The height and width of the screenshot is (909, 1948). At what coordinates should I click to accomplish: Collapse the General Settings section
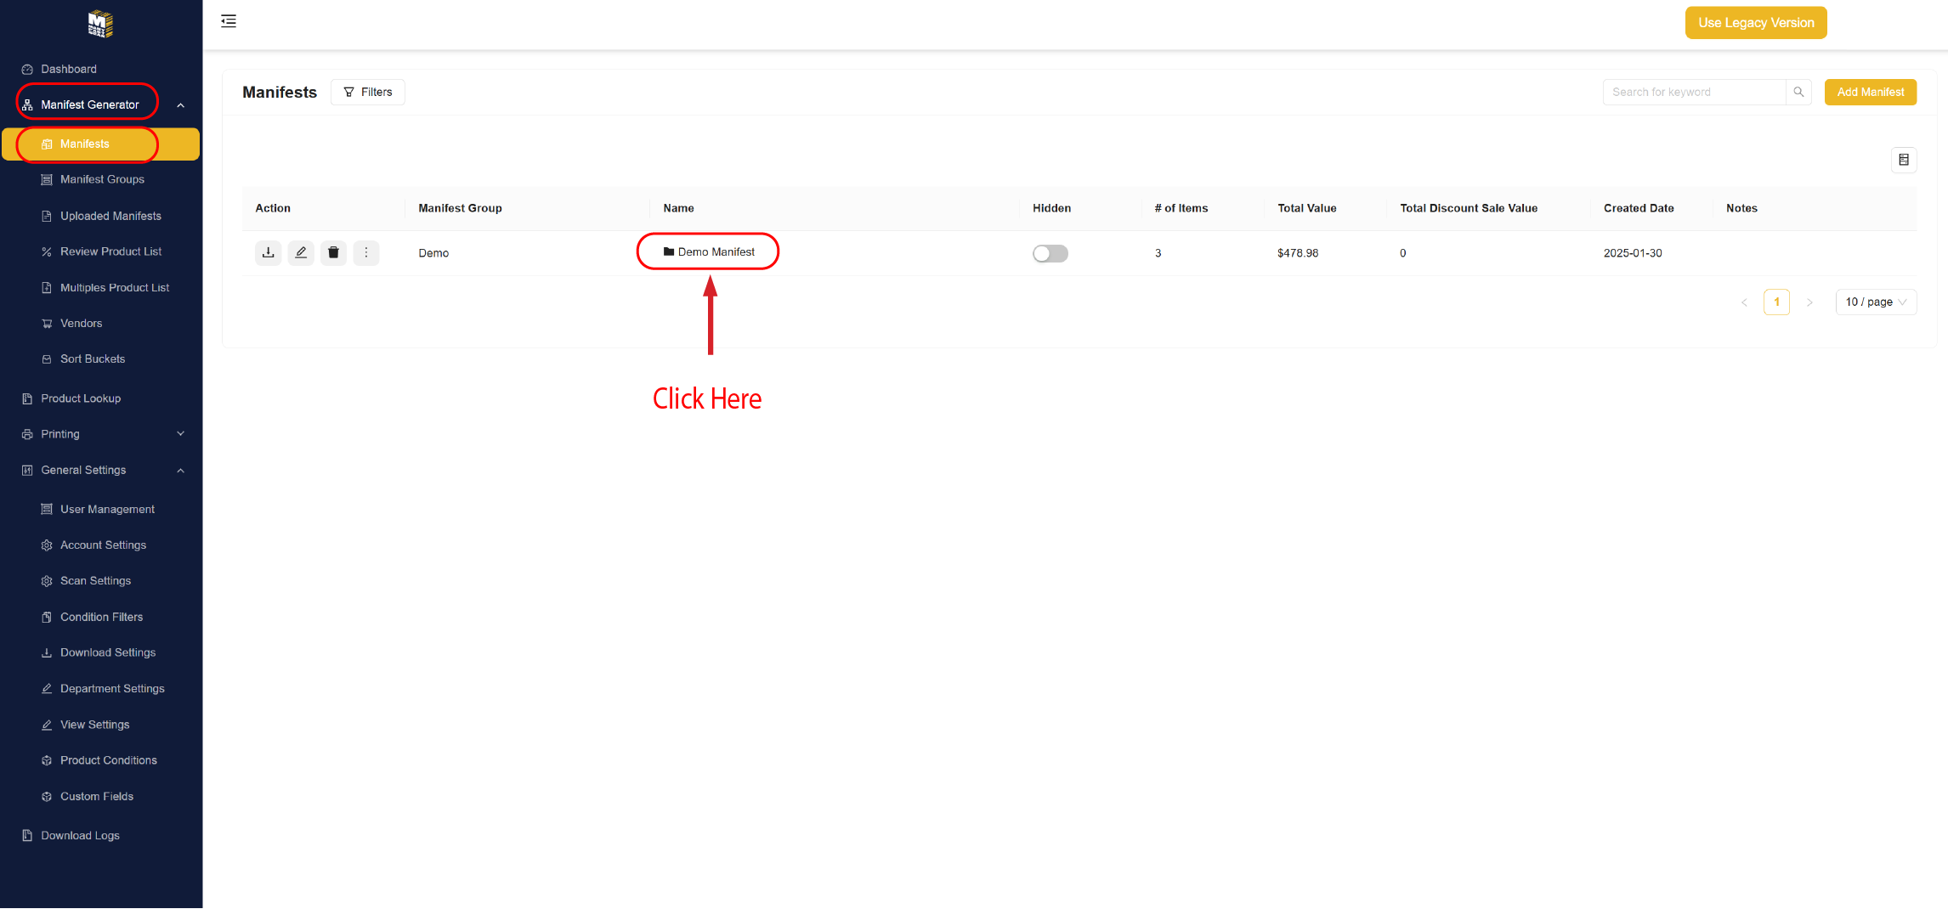[x=180, y=471]
